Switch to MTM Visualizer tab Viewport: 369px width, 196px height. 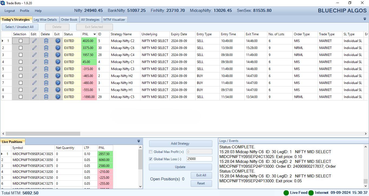tap(115, 20)
